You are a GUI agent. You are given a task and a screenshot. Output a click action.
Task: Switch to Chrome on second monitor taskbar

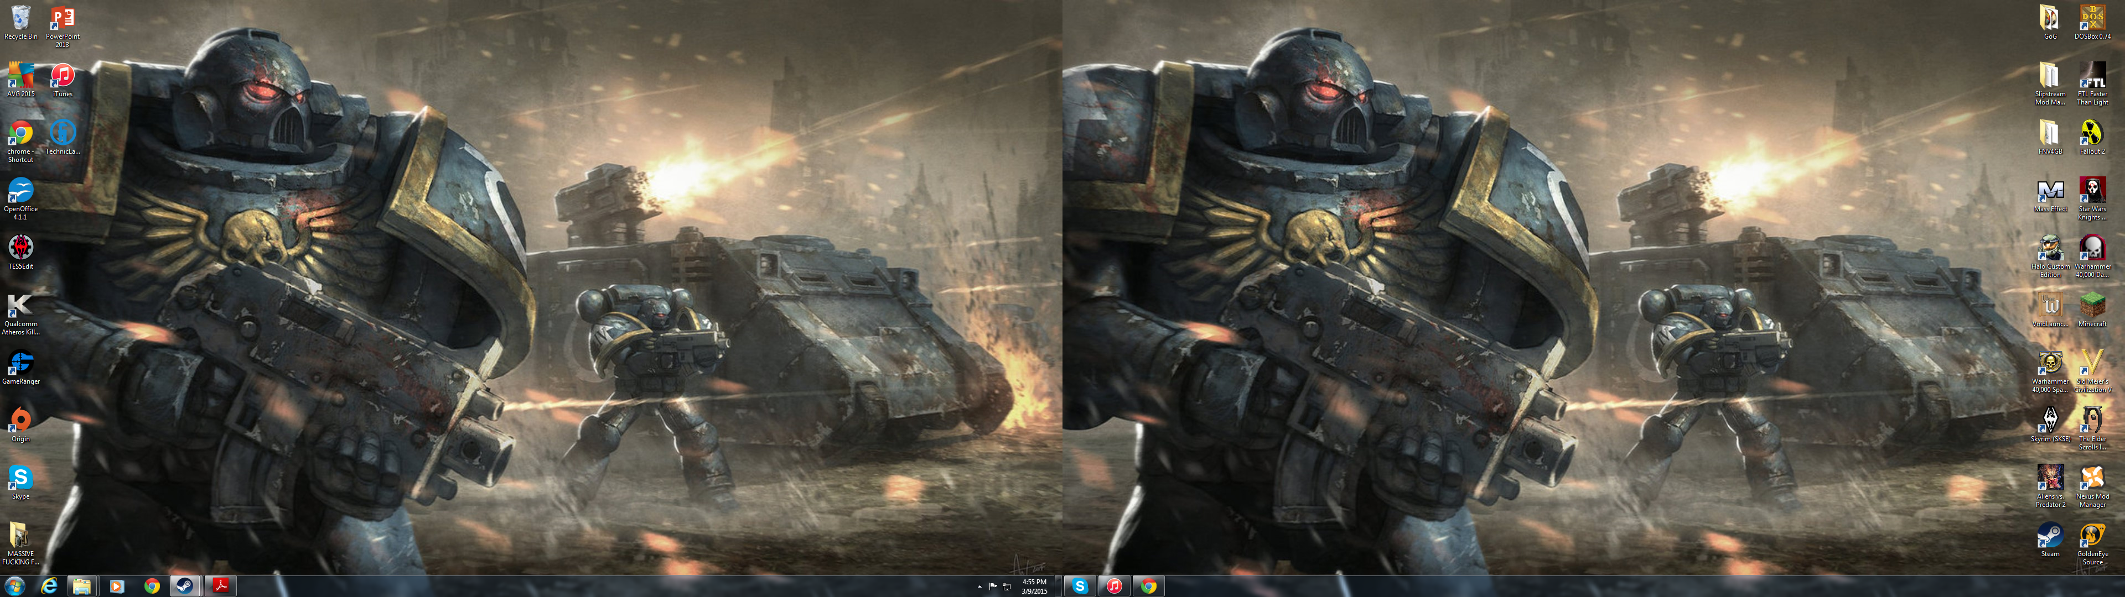click(1149, 586)
